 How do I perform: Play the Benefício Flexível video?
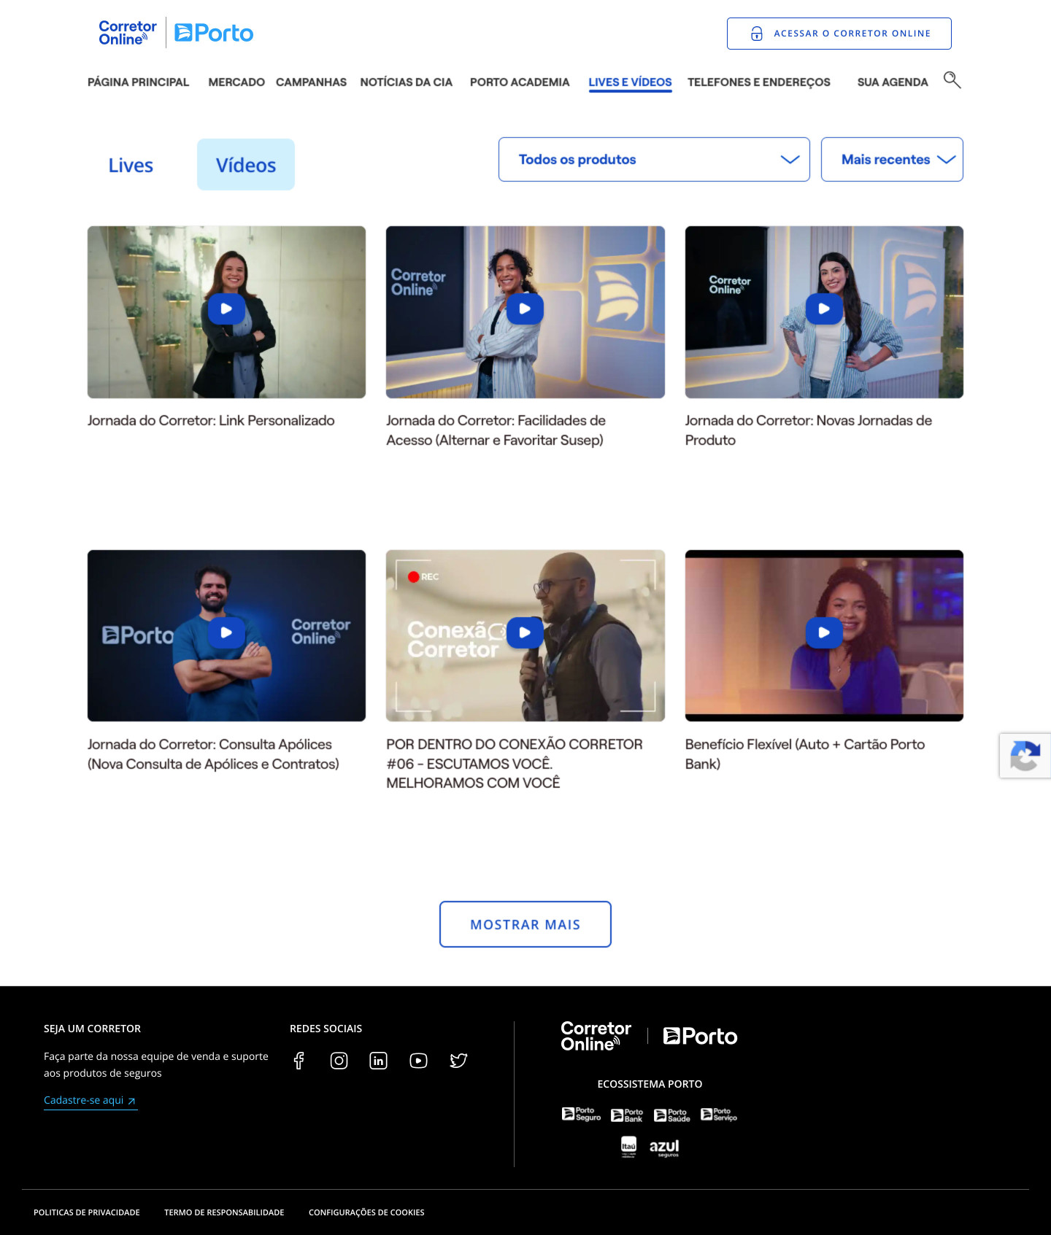(824, 632)
